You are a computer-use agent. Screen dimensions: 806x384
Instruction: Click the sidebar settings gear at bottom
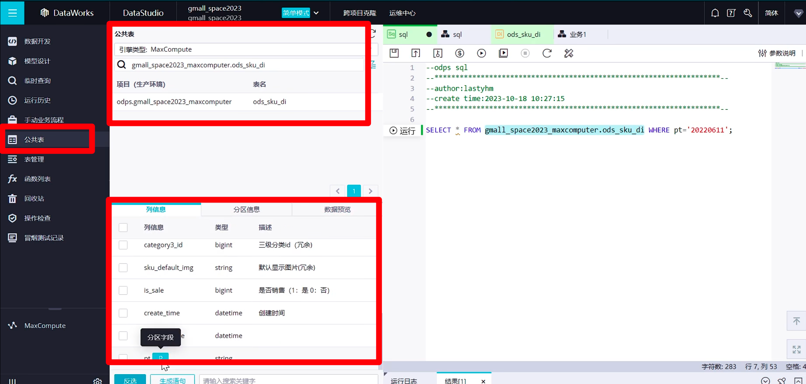[x=97, y=381]
